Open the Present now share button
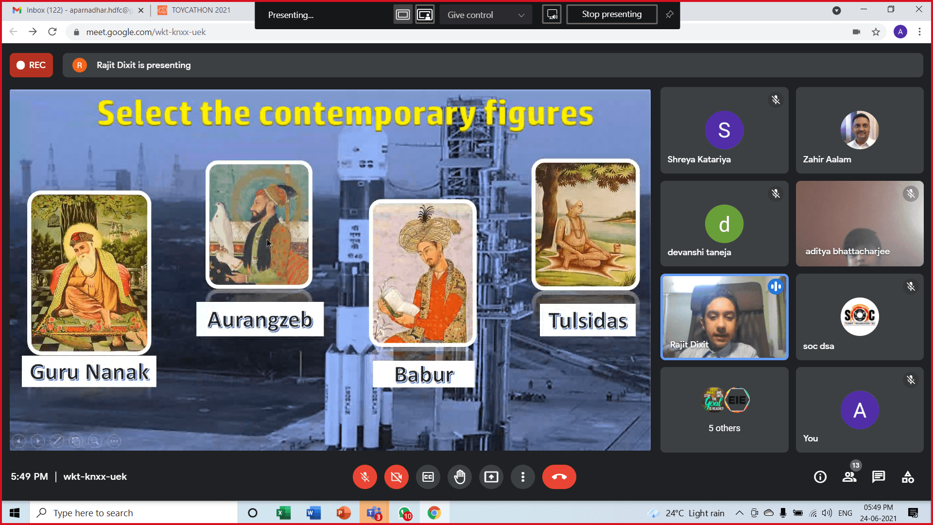933x525 pixels. [x=491, y=477]
